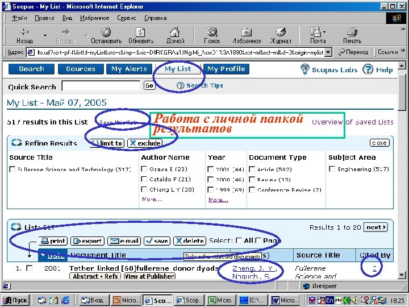The width and height of the screenshot is (409, 307).
Task: Switch to the Search tab
Action: tap(31, 69)
